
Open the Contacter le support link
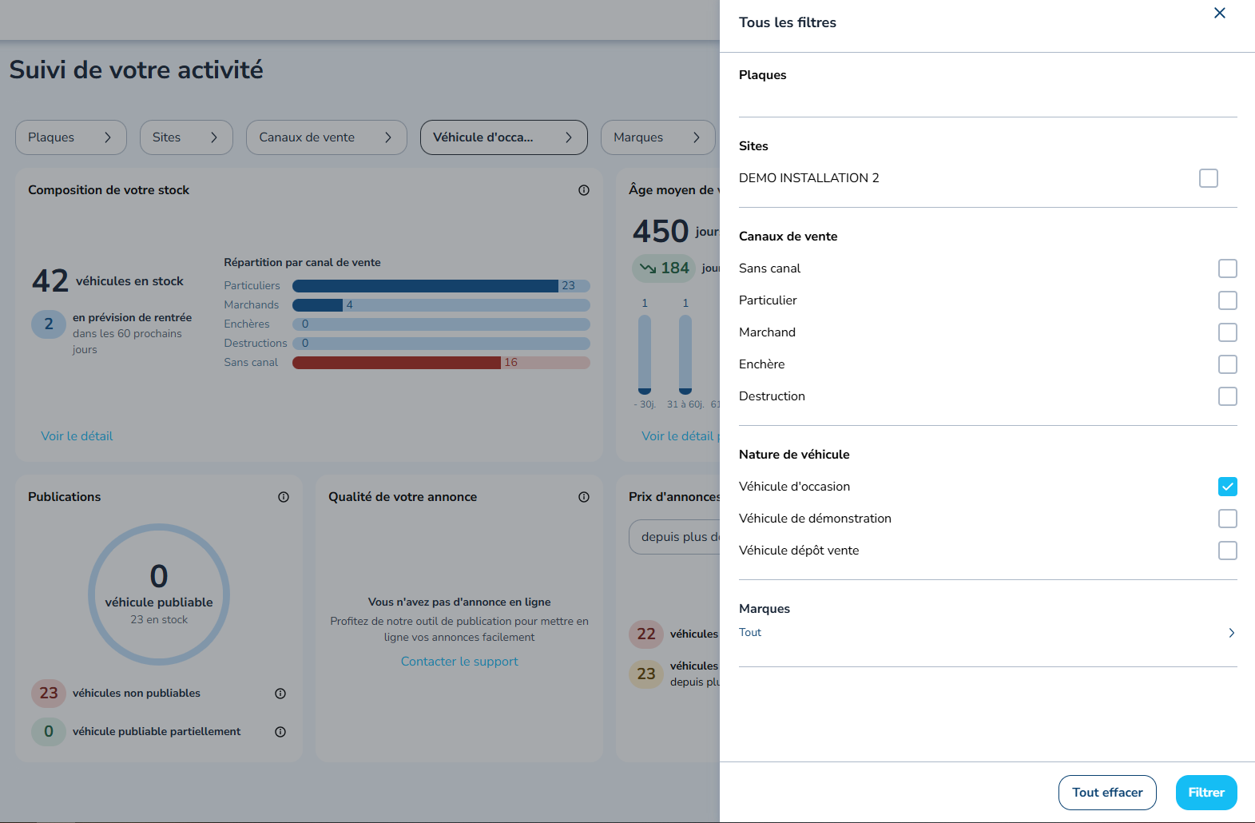459,662
